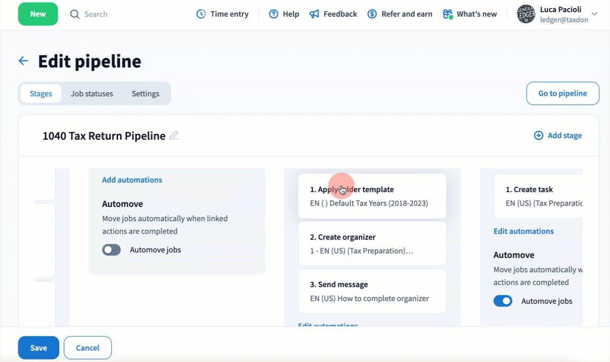Screen dimensions: 610x362
Task: Click the Add stage plus icon
Action: (x=539, y=135)
